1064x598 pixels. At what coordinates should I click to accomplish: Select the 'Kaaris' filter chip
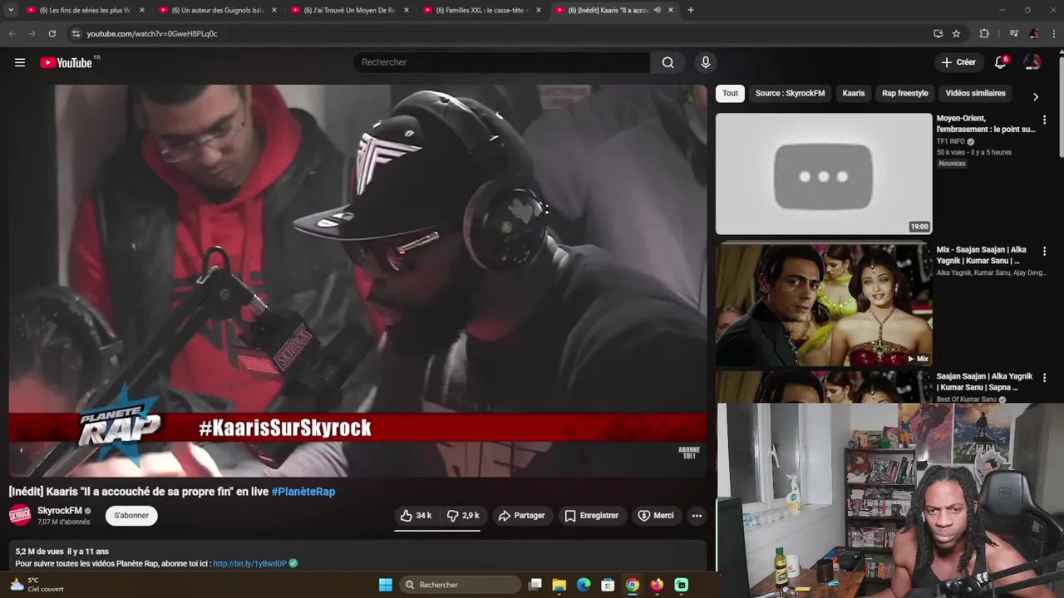click(x=854, y=93)
